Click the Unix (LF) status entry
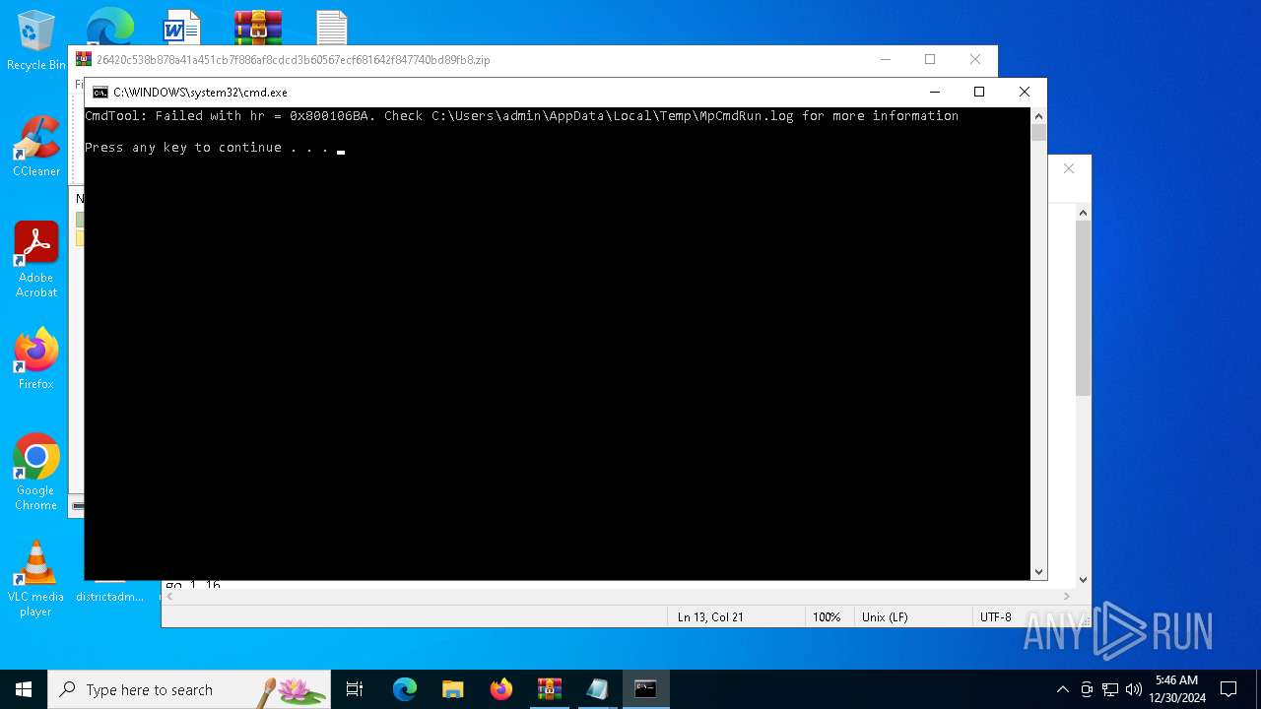The height and width of the screenshot is (709, 1261). tap(885, 617)
